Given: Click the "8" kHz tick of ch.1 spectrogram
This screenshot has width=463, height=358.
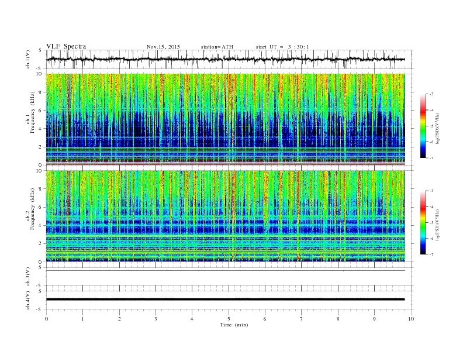Looking at the screenshot, I should [x=40, y=92].
